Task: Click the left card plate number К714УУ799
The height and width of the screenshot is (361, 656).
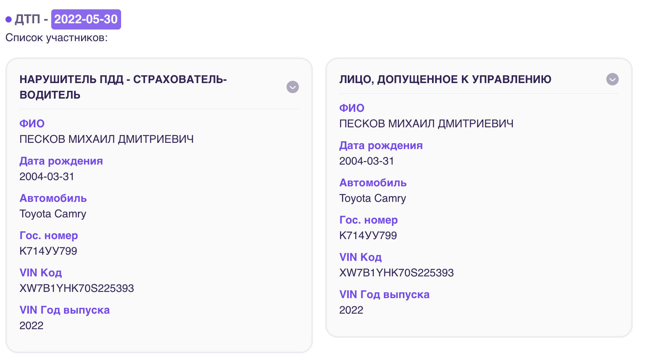Action: click(48, 251)
